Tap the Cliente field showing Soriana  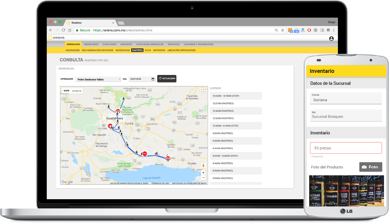click(x=346, y=98)
